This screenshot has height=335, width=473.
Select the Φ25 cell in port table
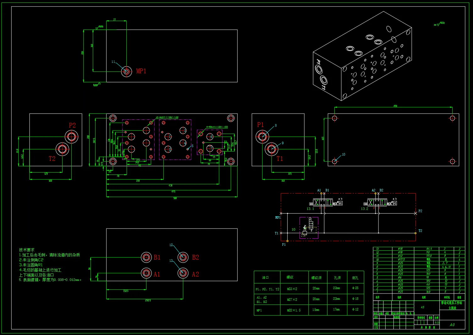[355, 288]
